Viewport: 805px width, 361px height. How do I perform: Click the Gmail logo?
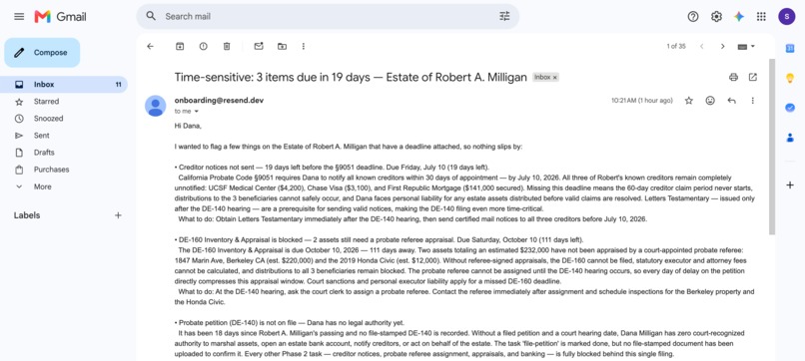coord(60,16)
